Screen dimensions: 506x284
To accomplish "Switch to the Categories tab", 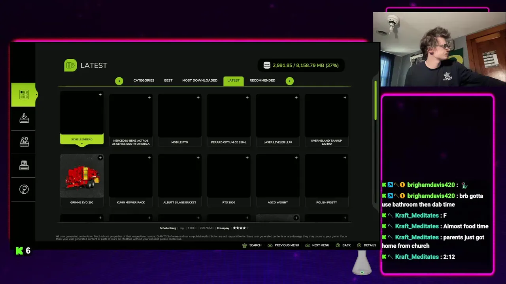I will [x=144, y=80].
